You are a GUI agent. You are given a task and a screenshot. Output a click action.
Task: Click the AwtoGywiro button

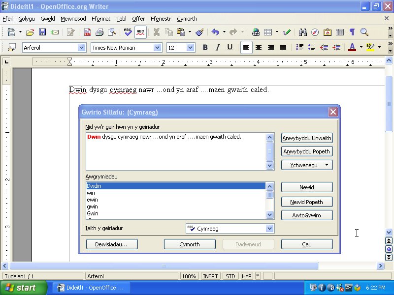(307, 215)
